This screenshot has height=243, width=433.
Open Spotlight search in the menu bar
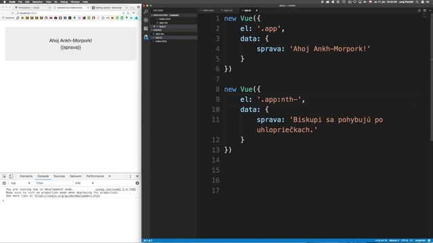[417, 1]
